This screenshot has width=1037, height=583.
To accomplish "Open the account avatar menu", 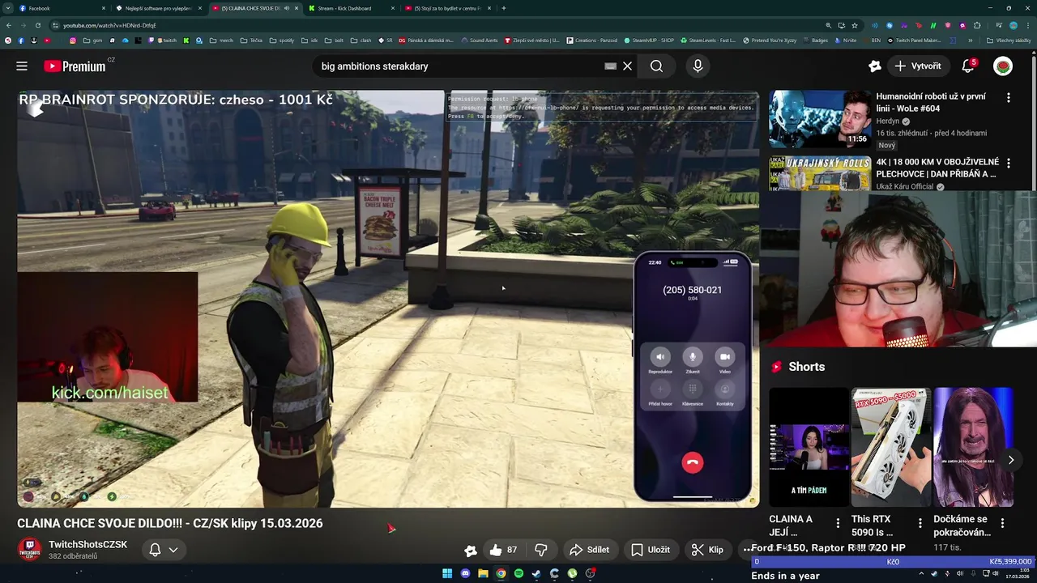I will pos(1003,66).
